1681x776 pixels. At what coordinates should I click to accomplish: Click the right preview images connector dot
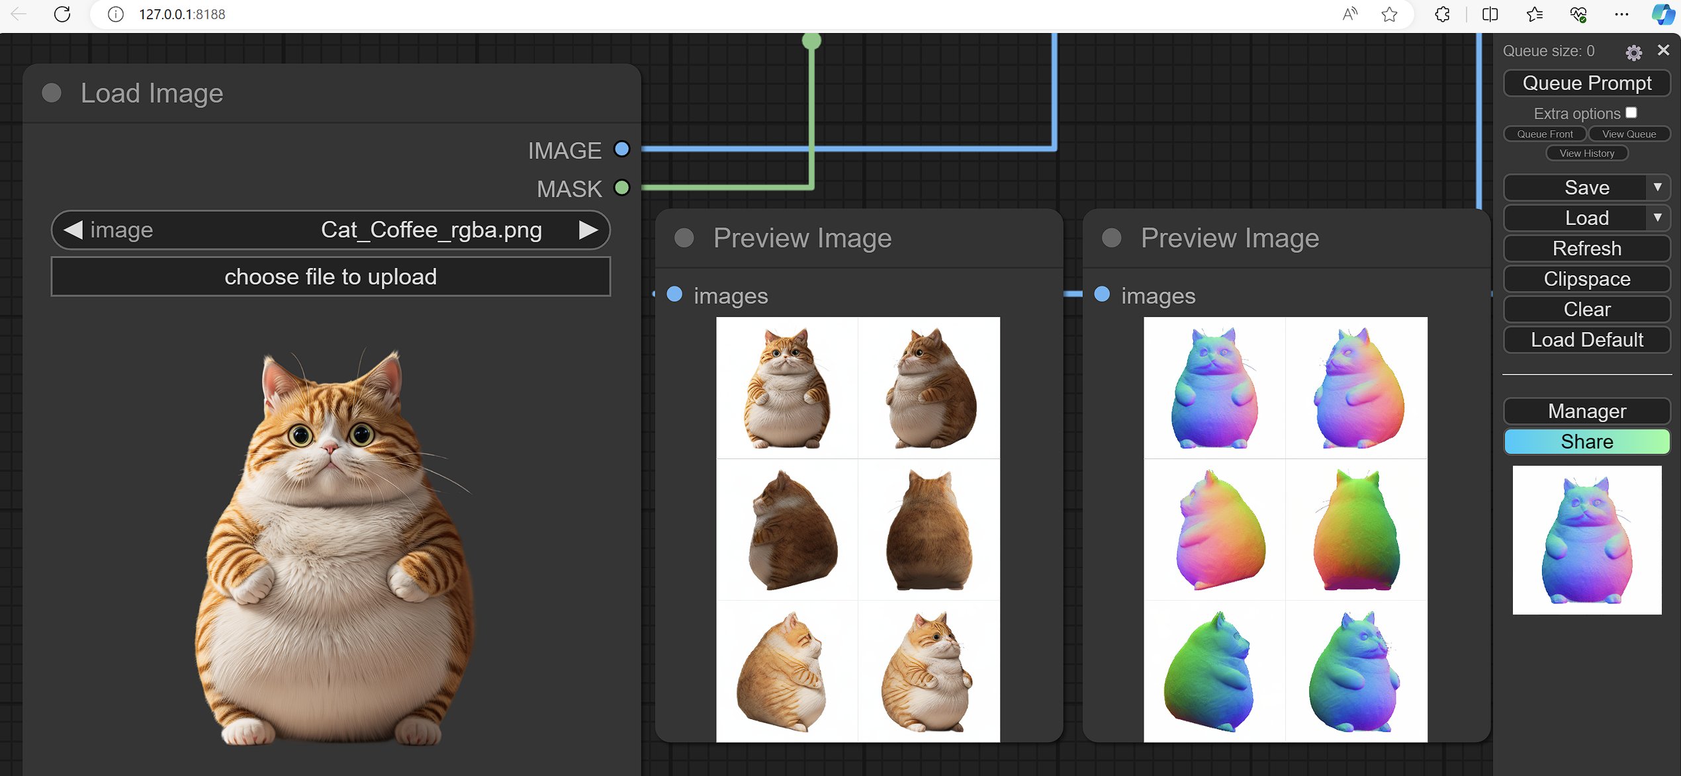click(1103, 294)
